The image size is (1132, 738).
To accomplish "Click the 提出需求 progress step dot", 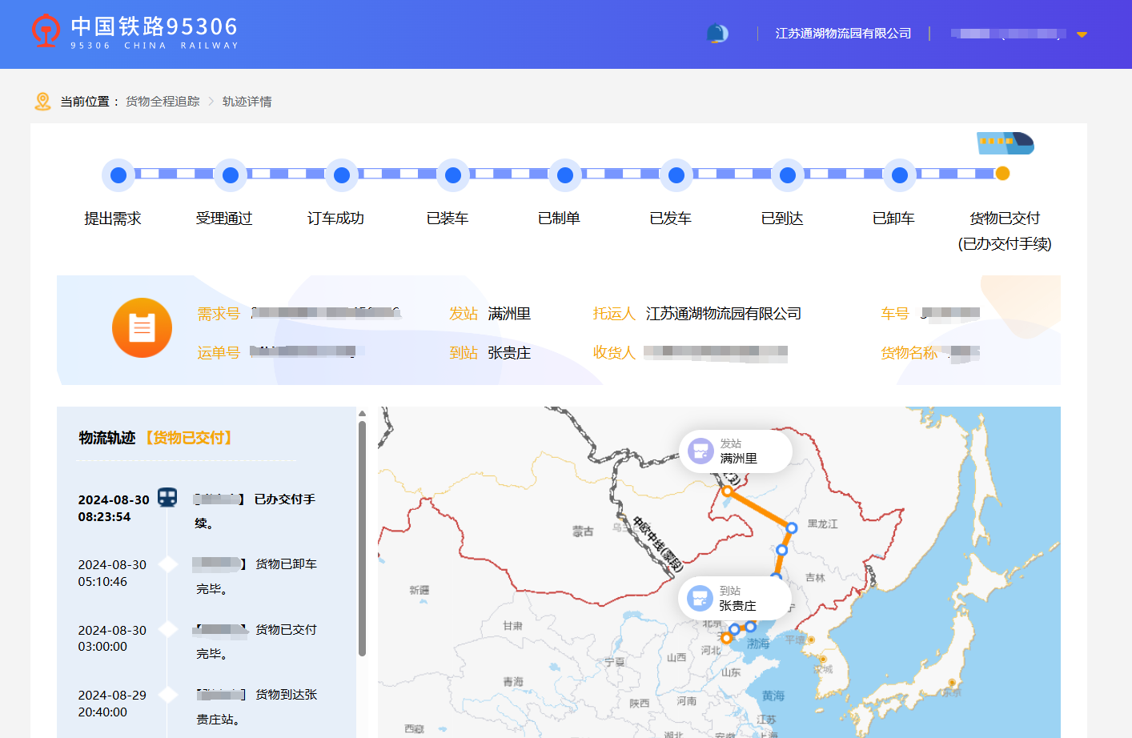I will (118, 174).
